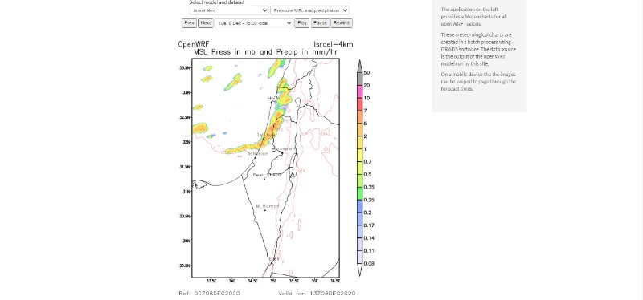This screenshot has width=643, height=300.
Task: Expand the forecast time selector dropdown
Action: click(254, 23)
